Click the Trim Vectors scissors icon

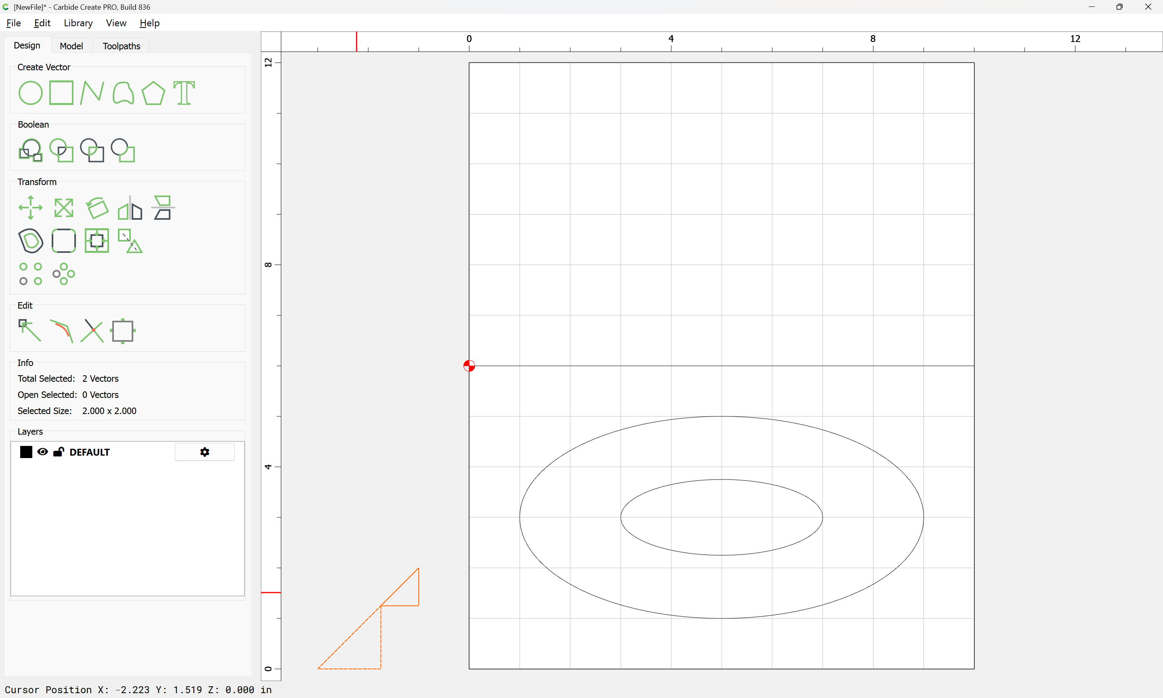tap(92, 331)
